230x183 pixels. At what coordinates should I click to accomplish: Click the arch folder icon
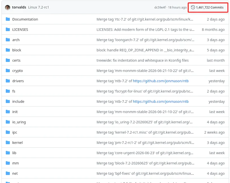pyautogui.click(x=8, y=40)
